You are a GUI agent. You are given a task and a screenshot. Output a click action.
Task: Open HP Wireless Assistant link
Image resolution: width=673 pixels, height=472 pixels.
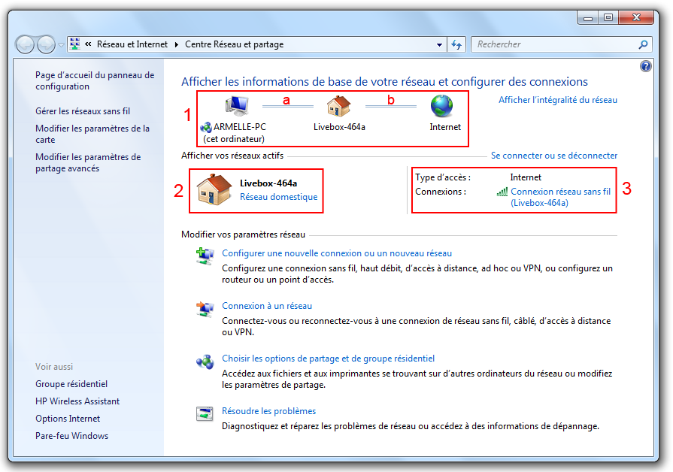[x=77, y=401]
